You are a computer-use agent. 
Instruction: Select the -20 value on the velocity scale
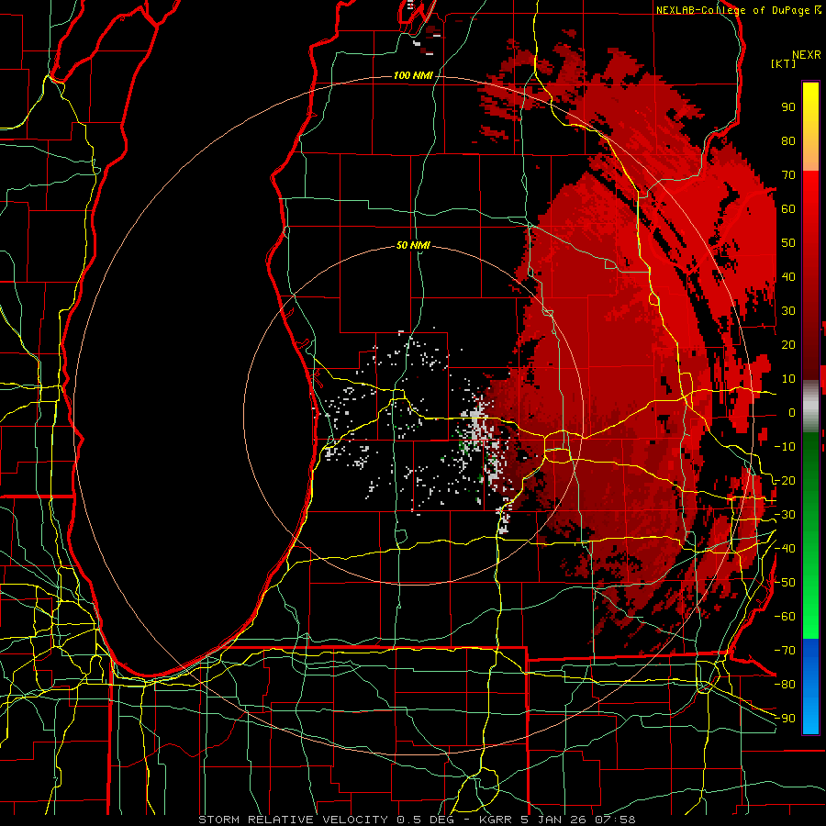(x=785, y=480)
